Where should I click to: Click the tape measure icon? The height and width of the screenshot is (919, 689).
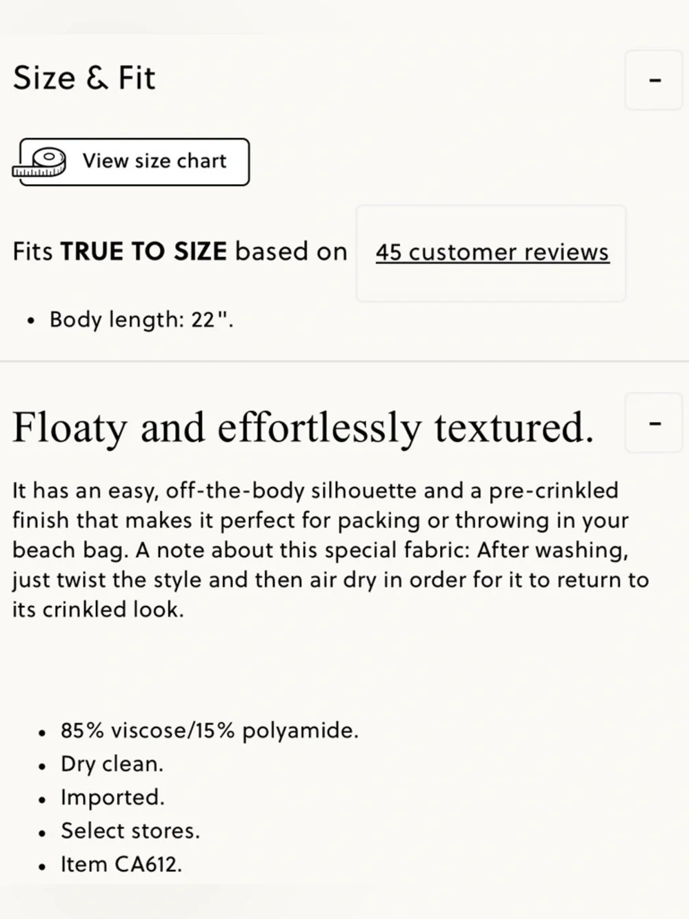click(x=40, y=163)
